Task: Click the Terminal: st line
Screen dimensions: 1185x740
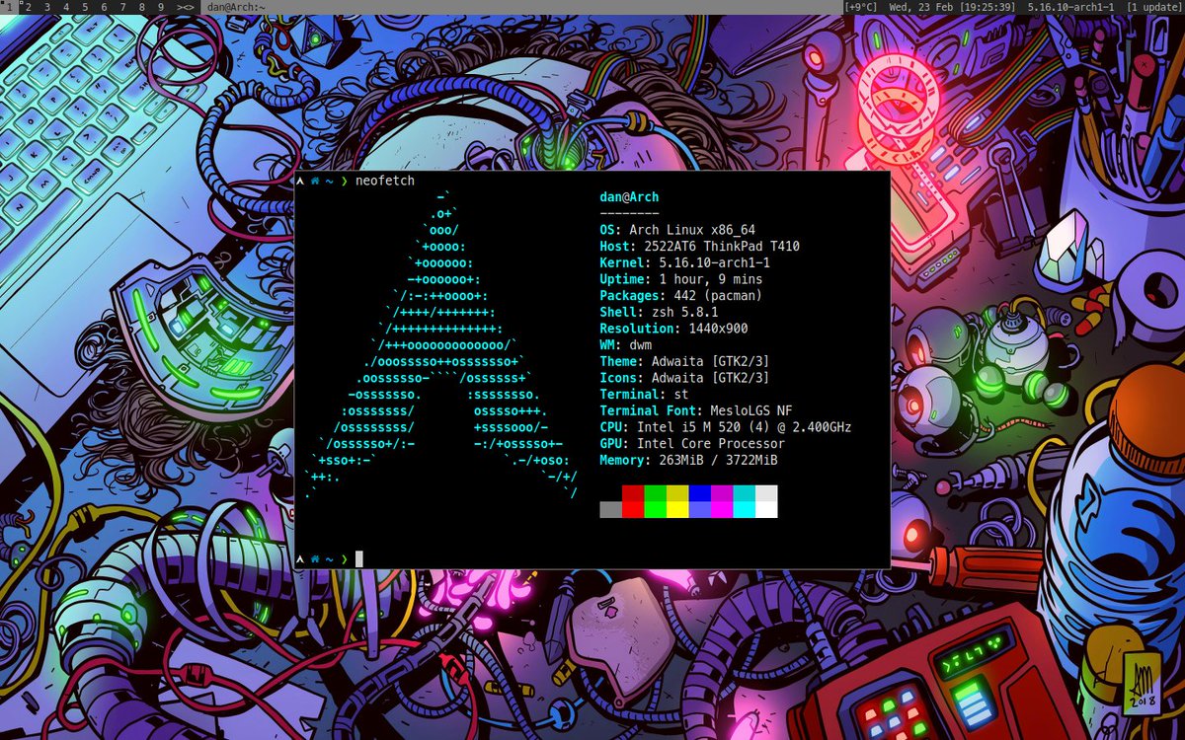Action: (x=643, y=395)
